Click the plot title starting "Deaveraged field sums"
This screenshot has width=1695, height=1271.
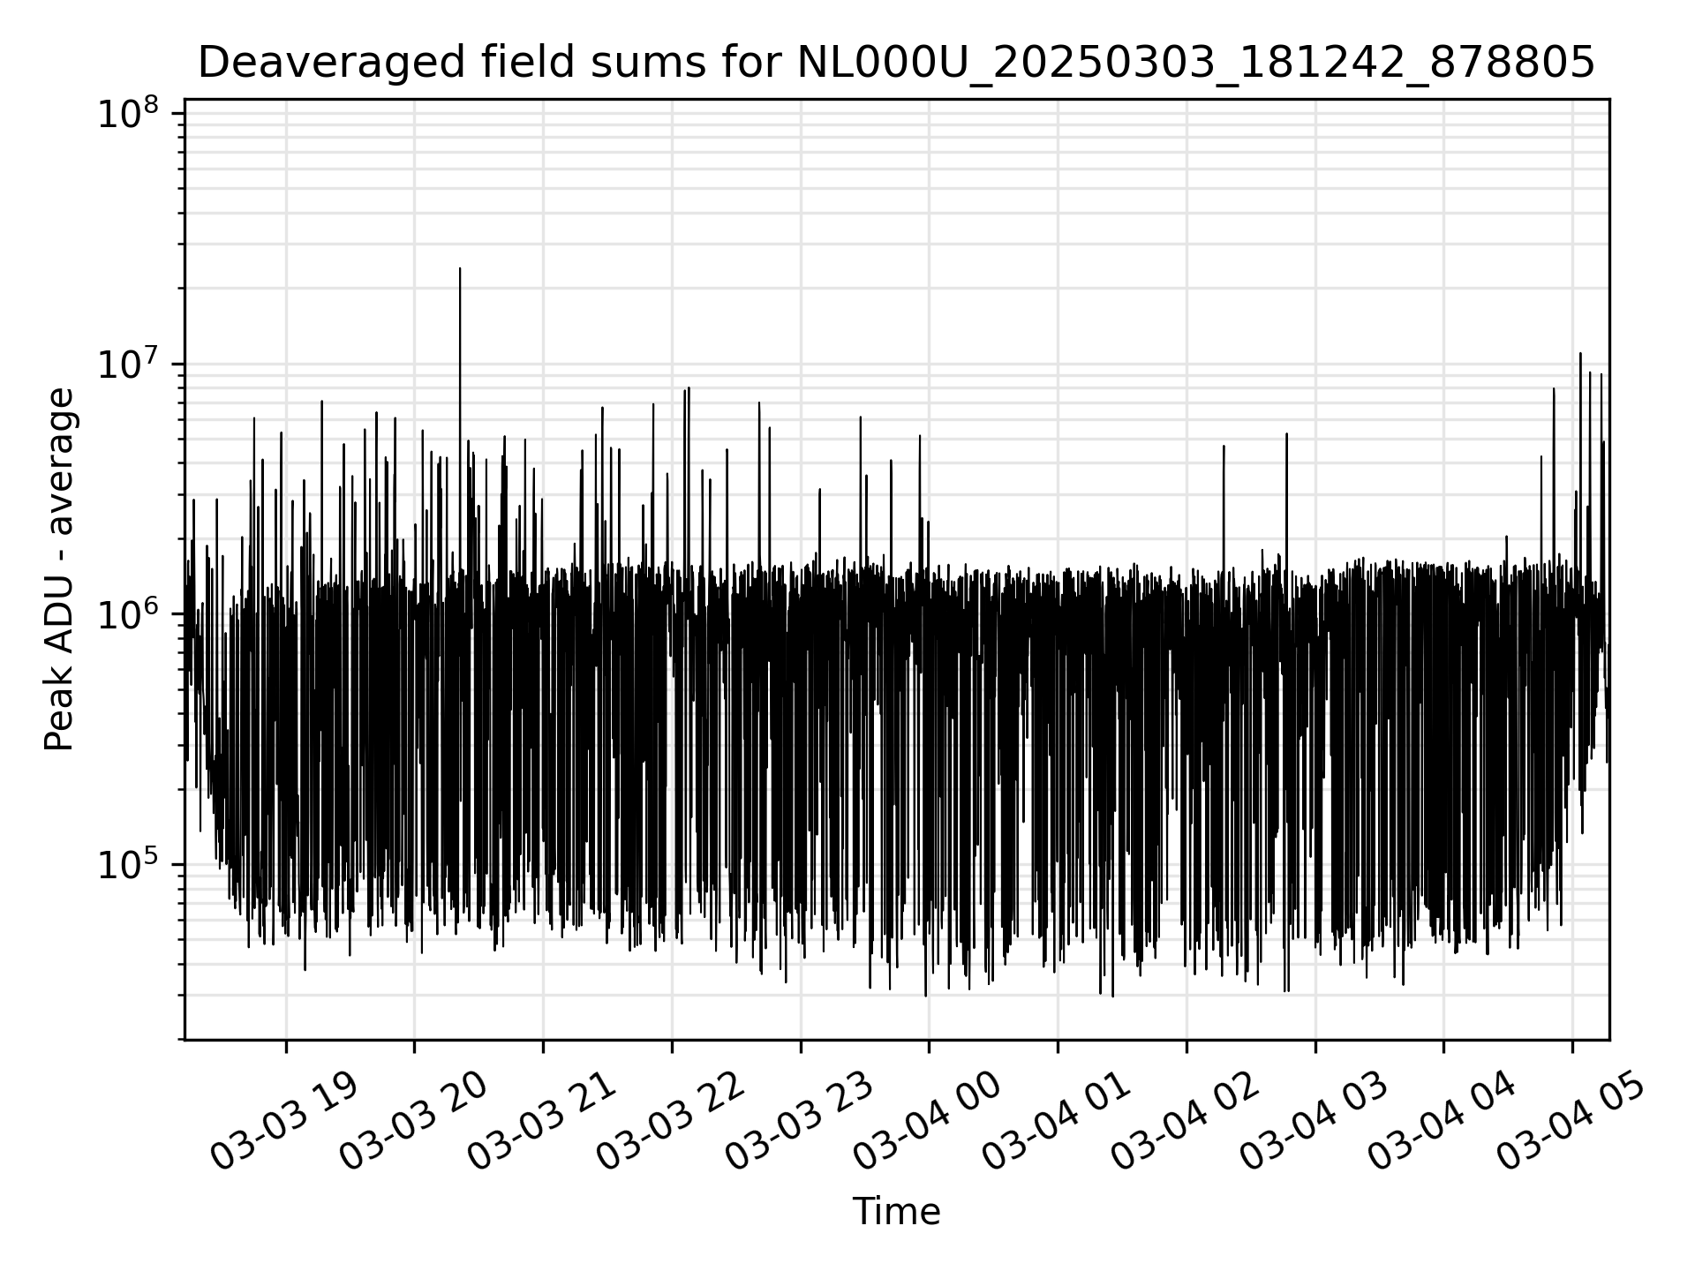[896, 63]
